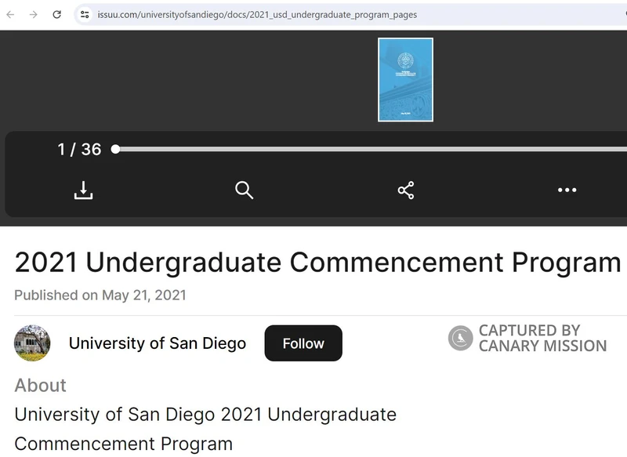The height and width of the screenshot is (457, 627).
Task: Click the About description paragraph text
Action: [205, 429]
